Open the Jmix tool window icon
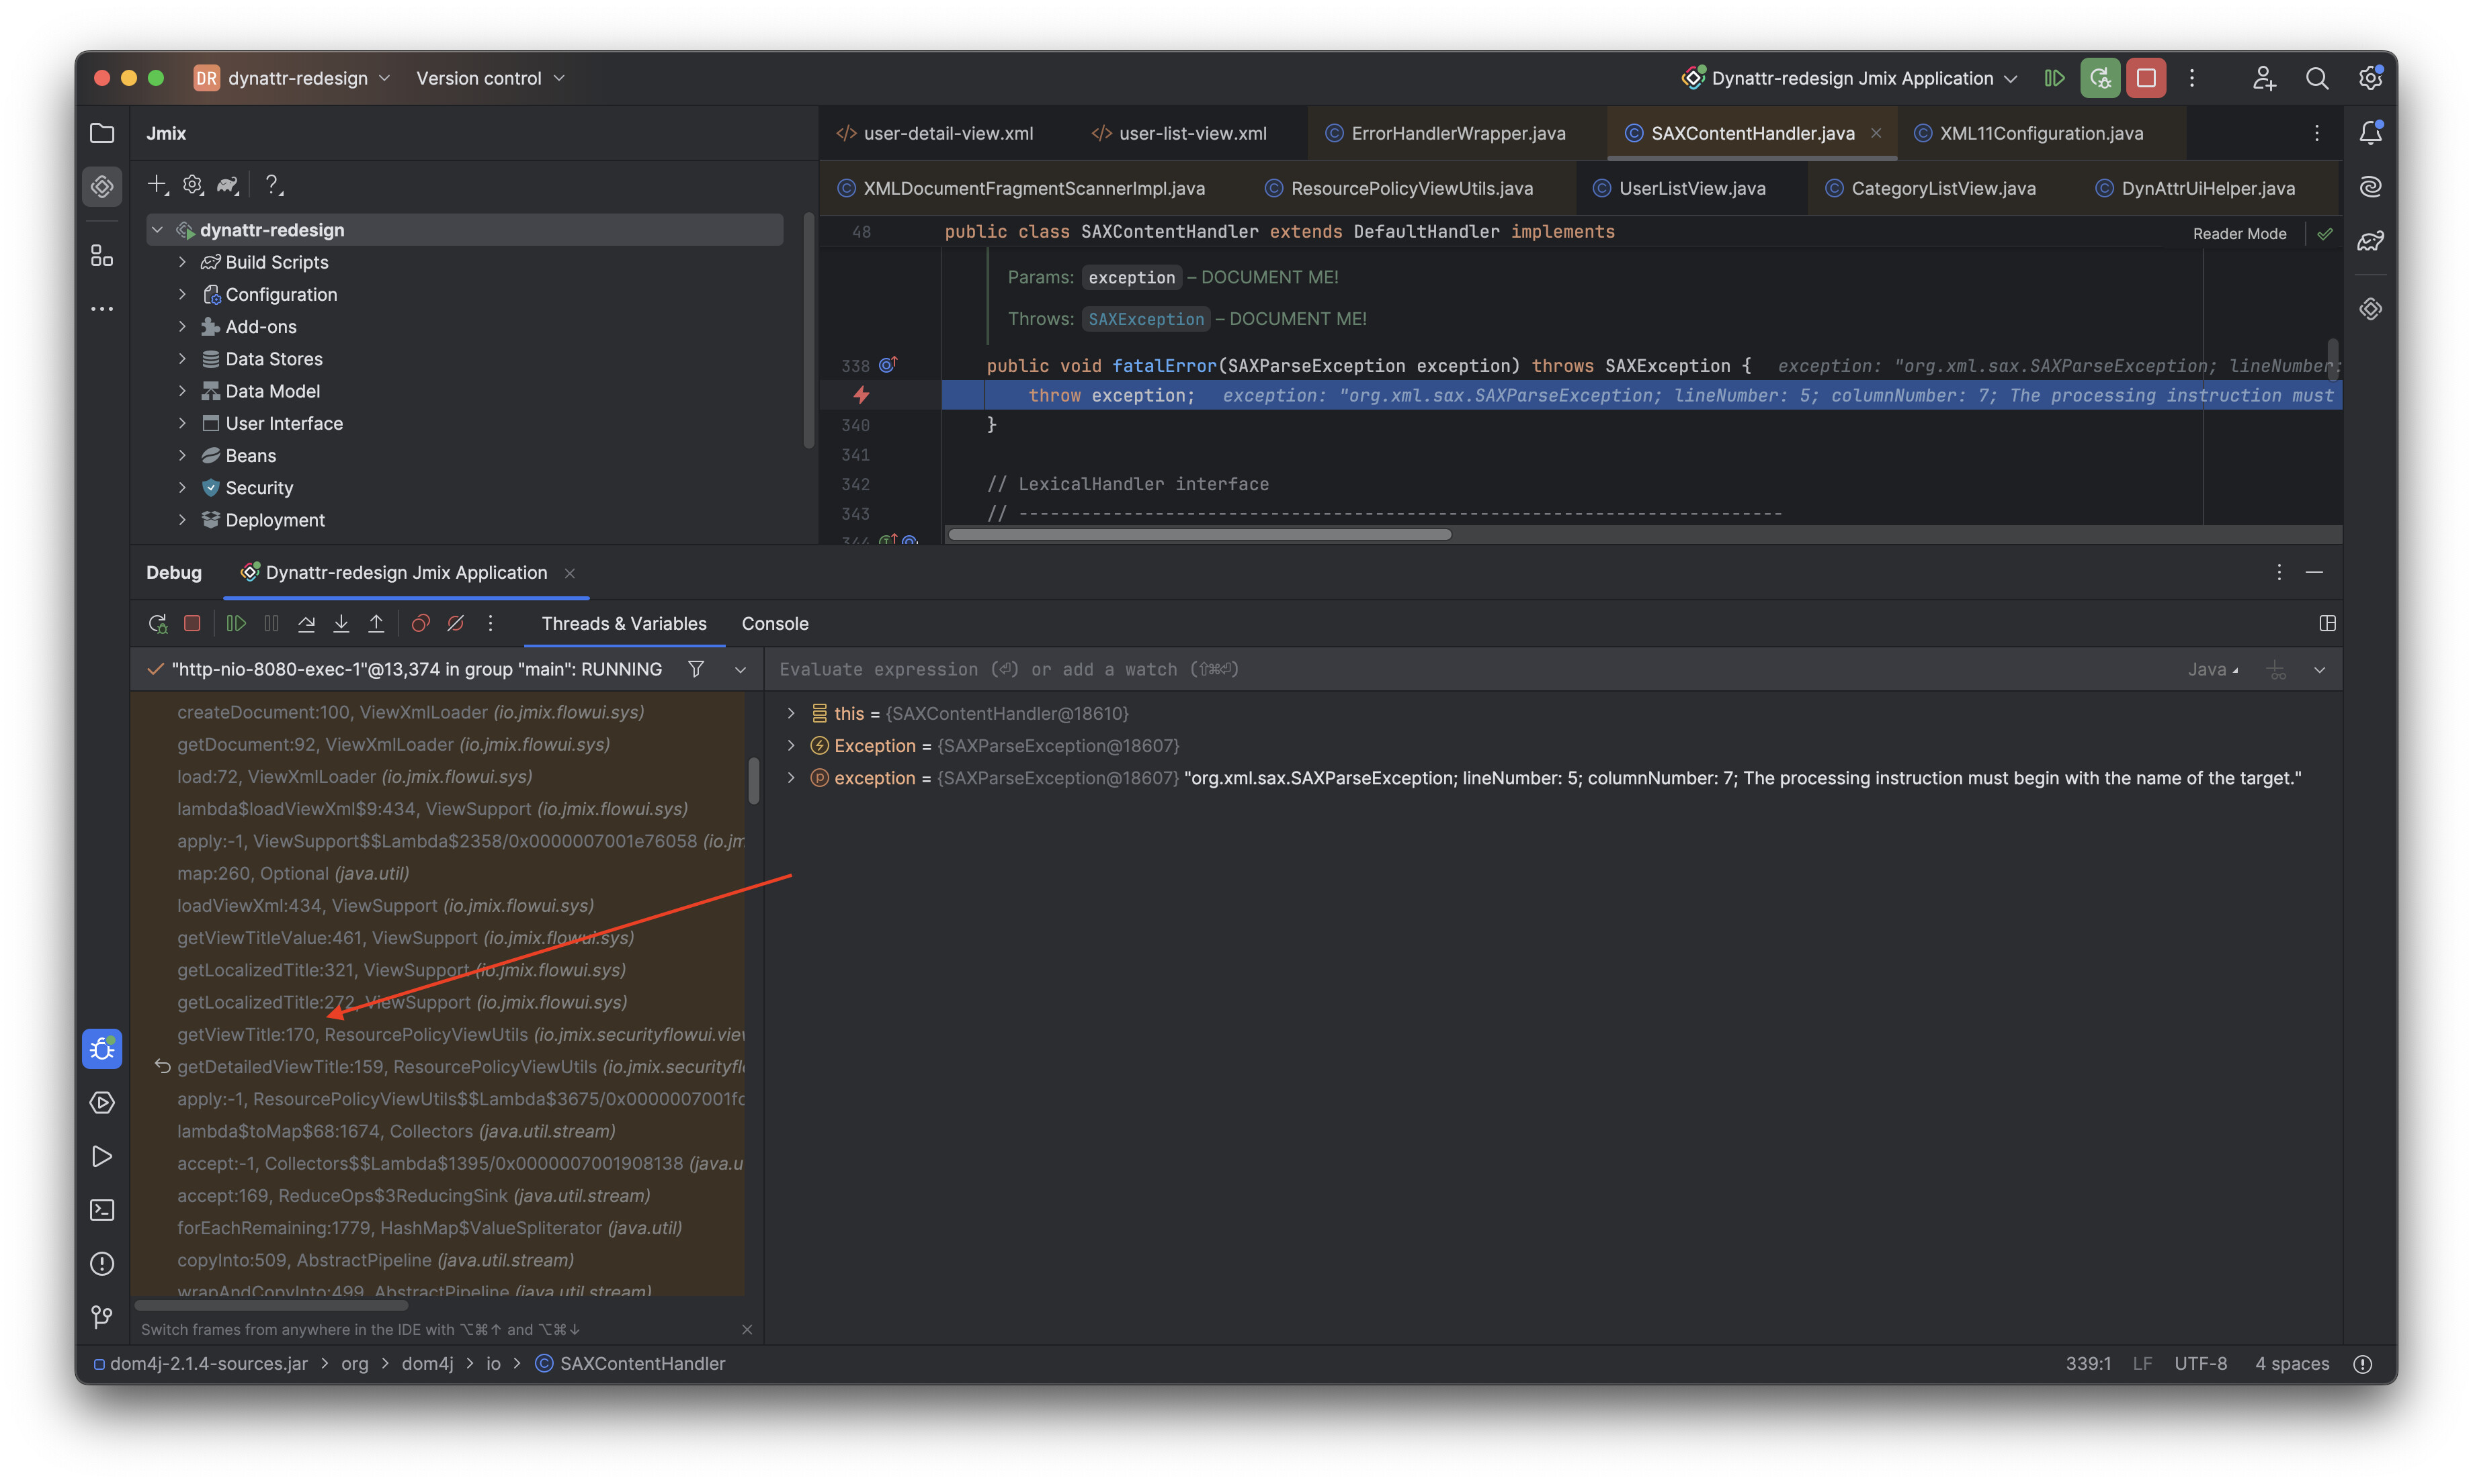 coord(102,186)
